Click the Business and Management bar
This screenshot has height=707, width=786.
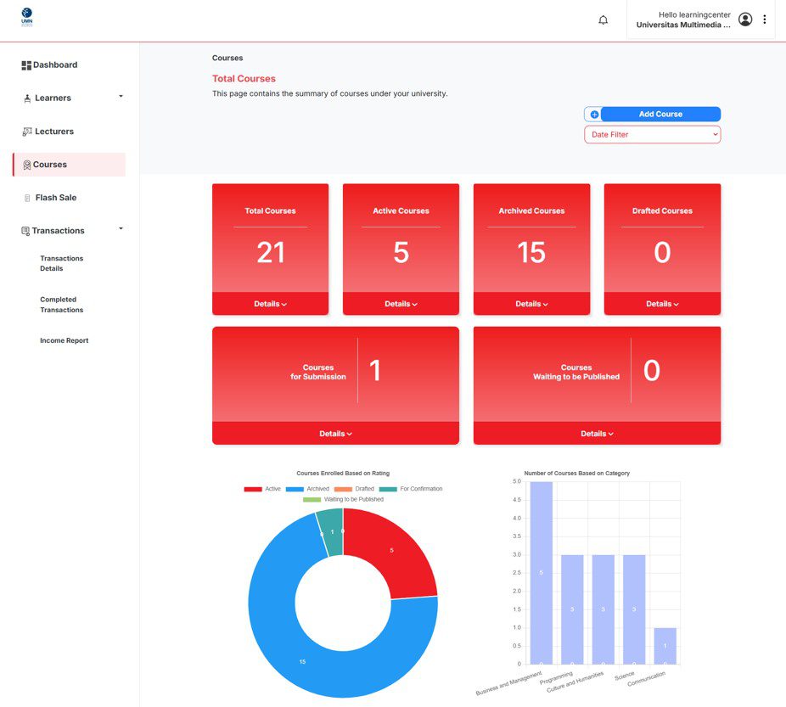[541, 572]
